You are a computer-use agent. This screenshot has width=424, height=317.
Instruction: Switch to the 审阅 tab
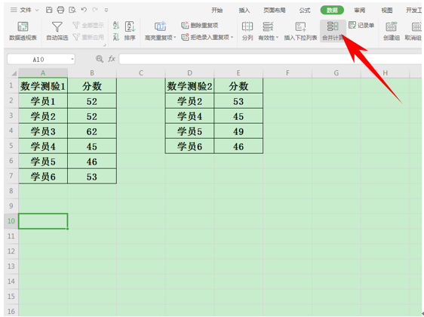coord(360,11)
